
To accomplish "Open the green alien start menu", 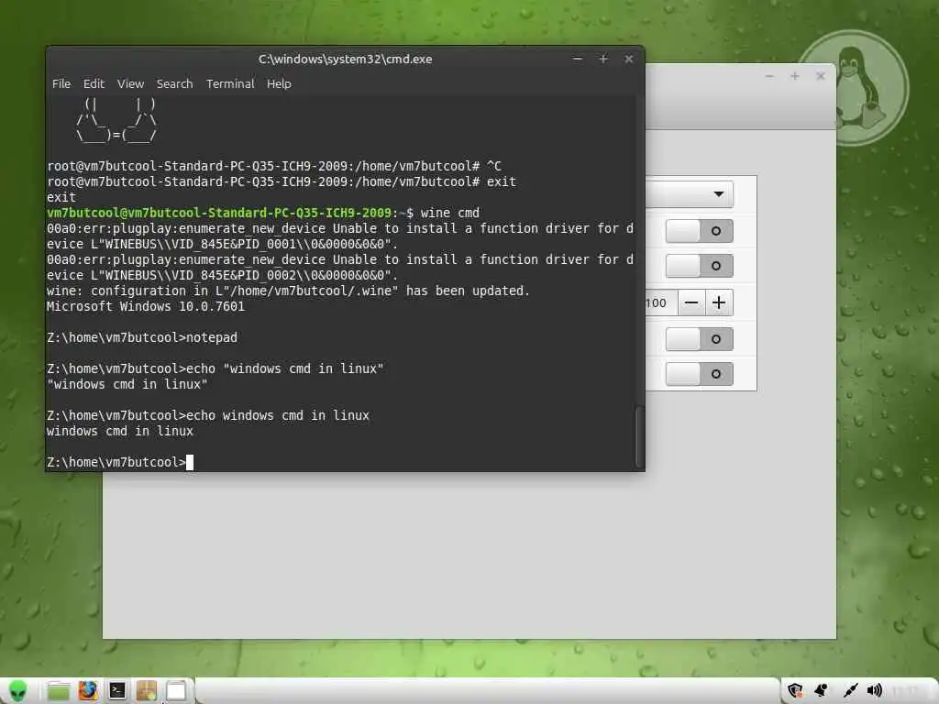I will point(18,690).
